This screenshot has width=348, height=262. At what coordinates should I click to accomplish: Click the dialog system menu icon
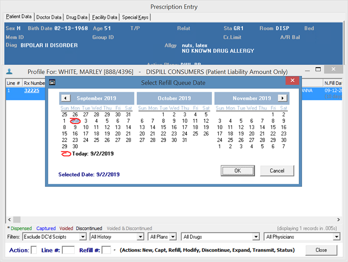[52, 83]
